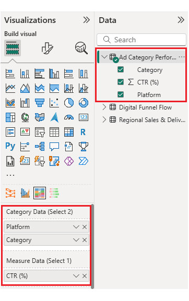Screen dimensions: 189x301
Task: Click the Data pane Search box
Action: (141, 40)
